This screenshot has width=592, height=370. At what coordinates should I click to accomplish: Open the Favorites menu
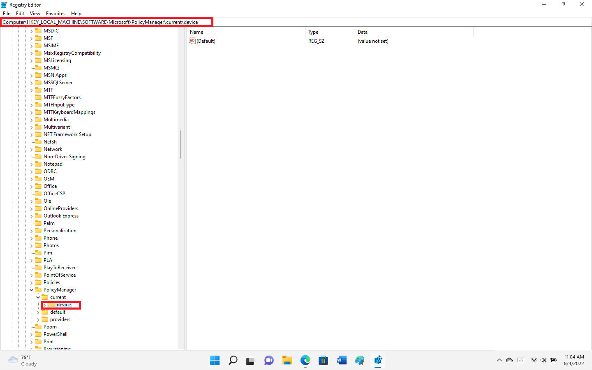coord(55,14)
